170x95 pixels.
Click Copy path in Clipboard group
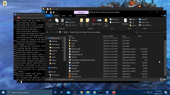click(x=70, y=22)
